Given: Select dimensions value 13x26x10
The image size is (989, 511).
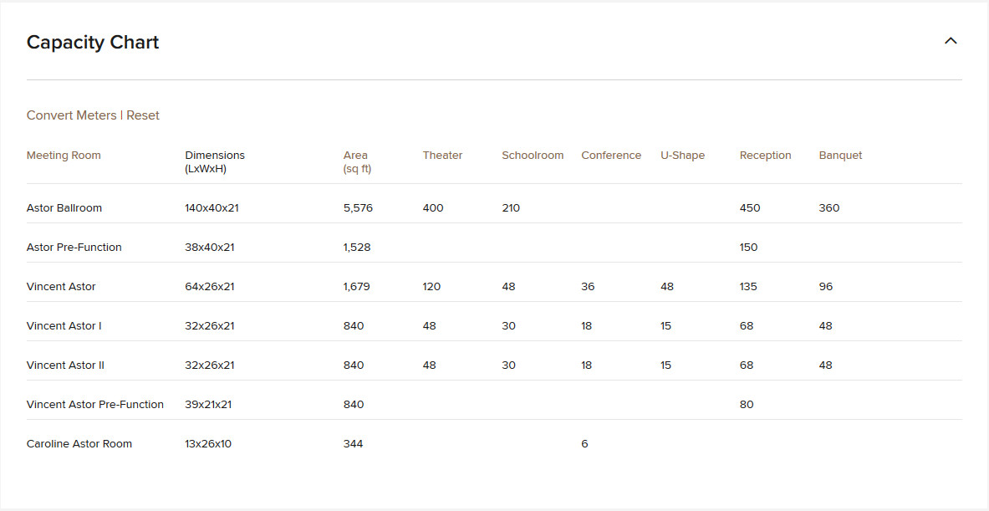Looking at the screenshot, I should click(208, 444).
